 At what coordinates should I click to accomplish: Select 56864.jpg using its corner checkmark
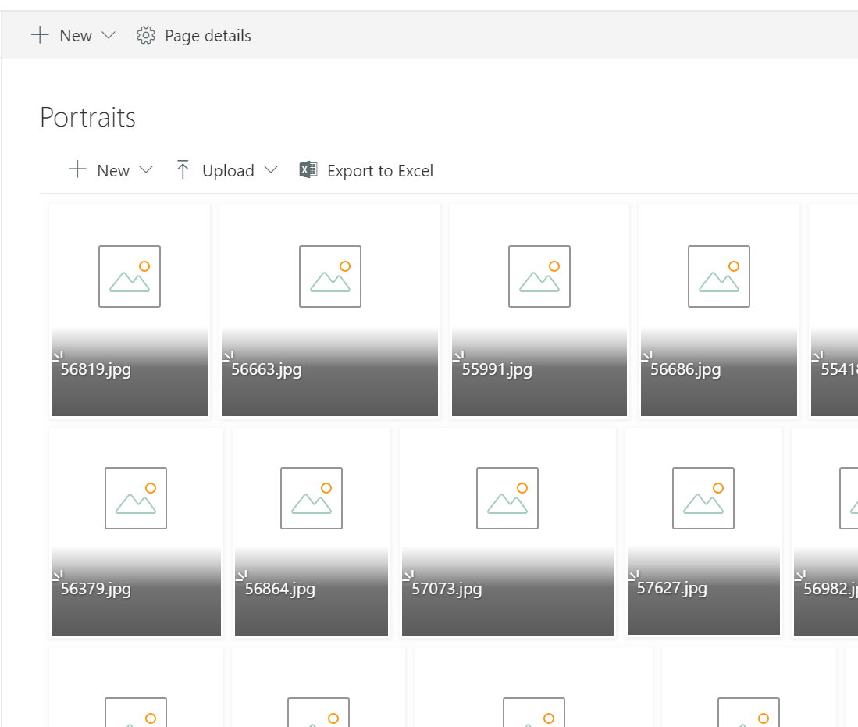pos(241,576)
